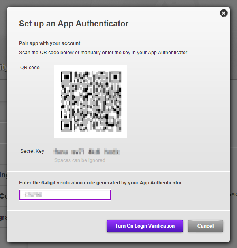Click the "Pair app with your account" subheading
This screenshot has width=237, height=248.
click(x=50, y=43)
